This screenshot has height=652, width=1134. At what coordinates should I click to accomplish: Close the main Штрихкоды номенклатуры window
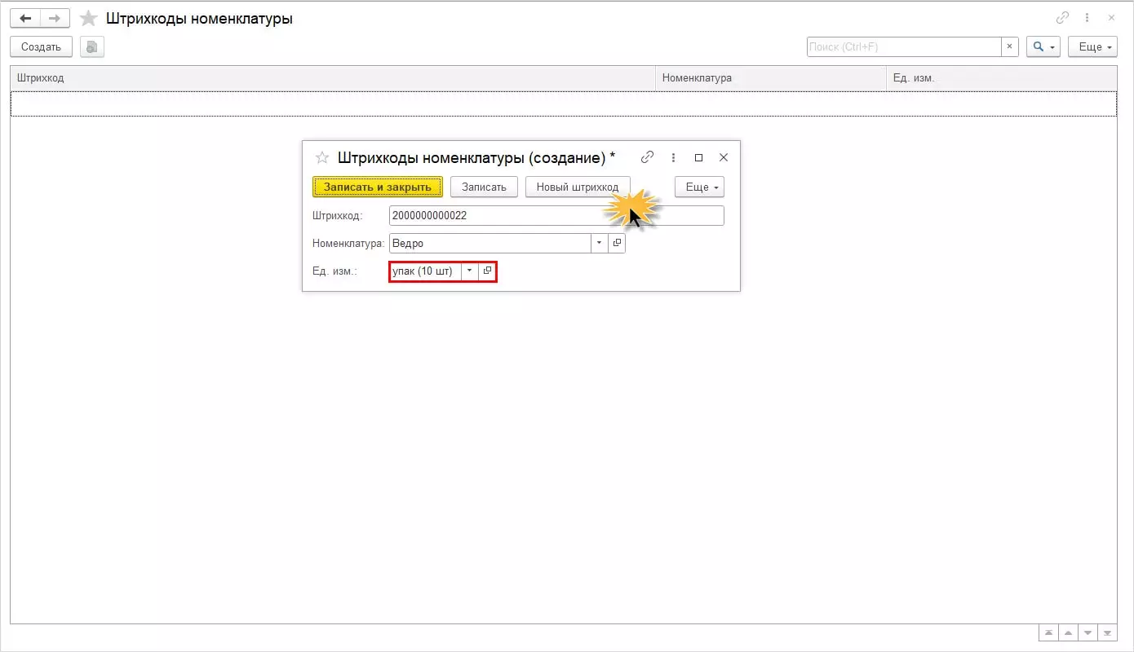[x=1112, y=18]
